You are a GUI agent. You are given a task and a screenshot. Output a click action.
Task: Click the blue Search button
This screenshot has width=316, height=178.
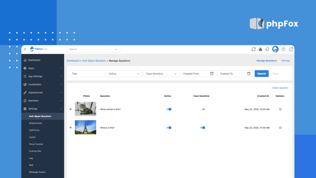[261, 74]
